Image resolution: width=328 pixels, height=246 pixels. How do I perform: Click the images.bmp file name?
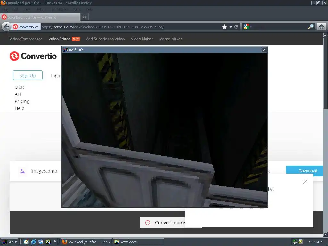coord(44,171)
